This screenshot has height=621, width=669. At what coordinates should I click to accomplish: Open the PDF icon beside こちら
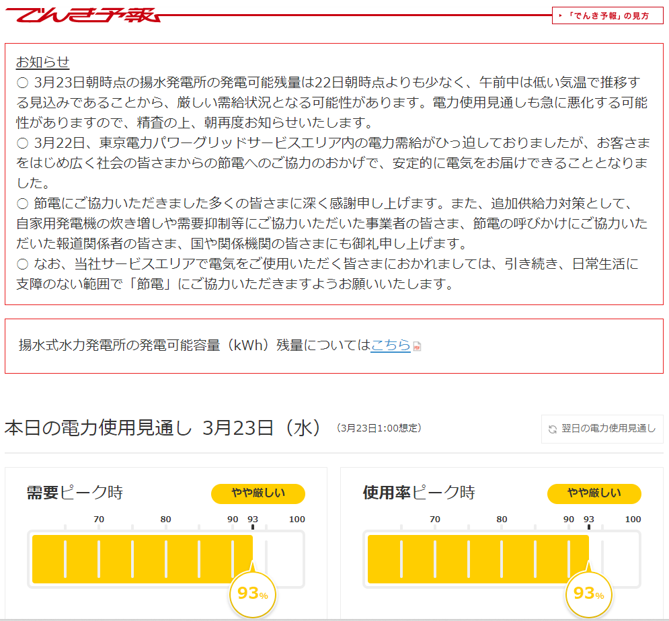pos(418,346)
